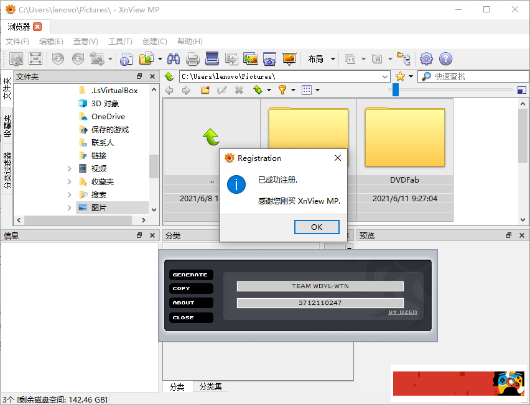This screenshot has height=405, width=530.
Task: Click the thumbnail size icon right of slider
Action: click(x=522, y=90)
